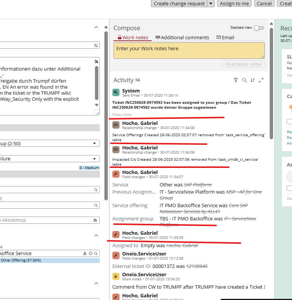Click the description text area scroll down arrow
Viewport: 292px width, 300px height.
[x=96, y=105]
